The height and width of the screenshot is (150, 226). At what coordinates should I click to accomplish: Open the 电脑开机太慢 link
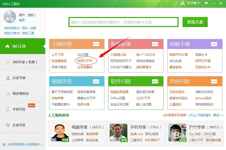179,55
